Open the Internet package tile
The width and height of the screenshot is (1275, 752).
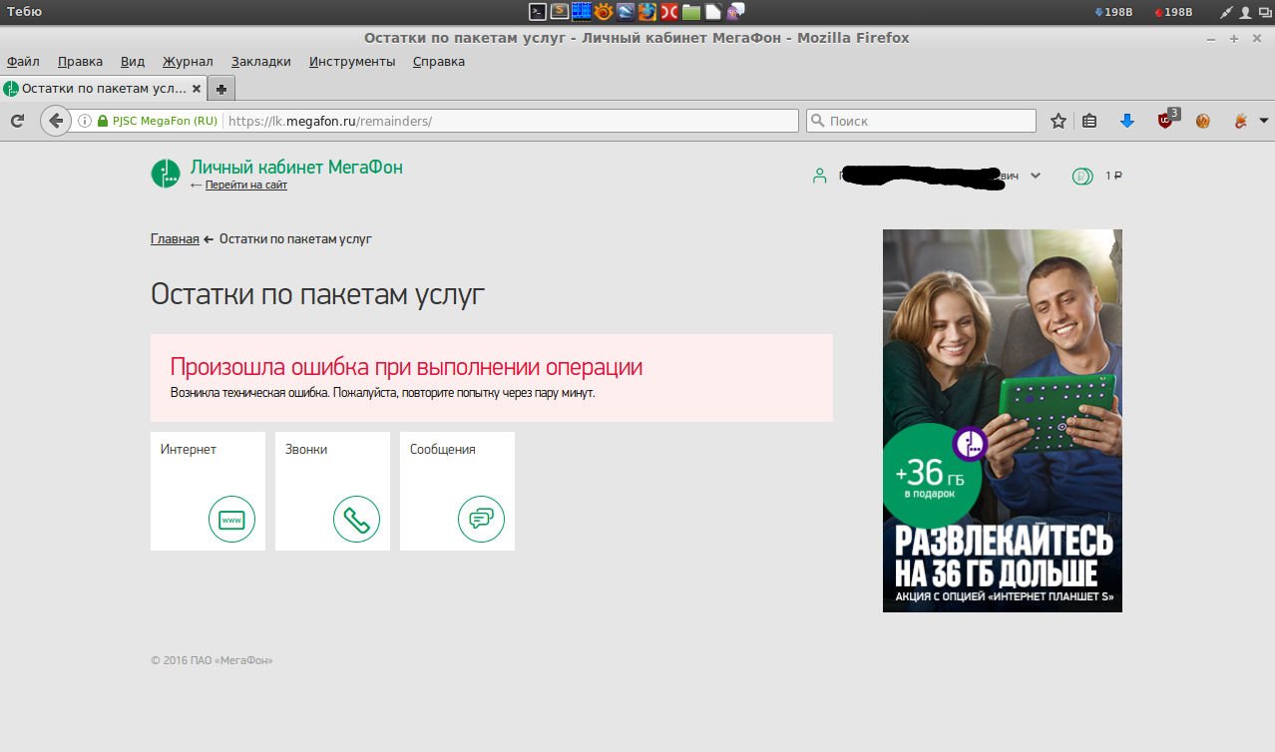(x=208, y=491)
